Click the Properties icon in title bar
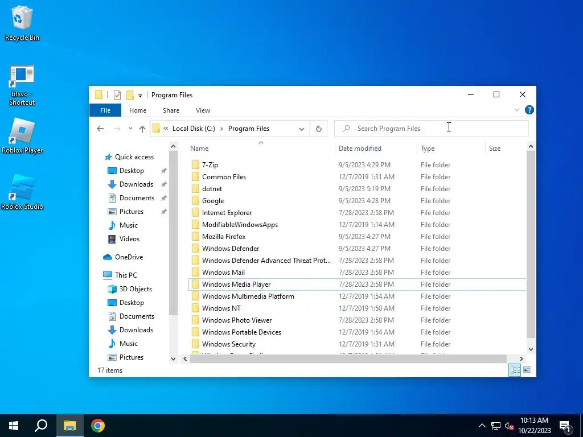Screen dimensions: 583x437 (x=117, y=95)
